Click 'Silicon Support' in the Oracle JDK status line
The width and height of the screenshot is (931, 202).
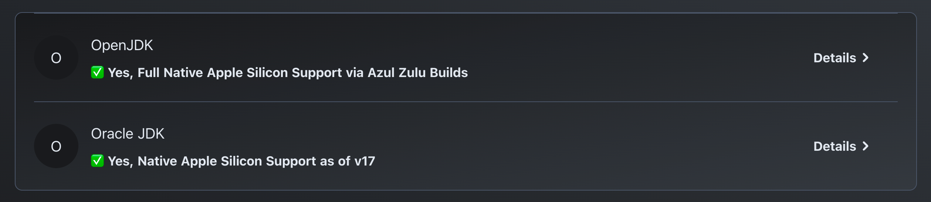click(x=268, y=161)
